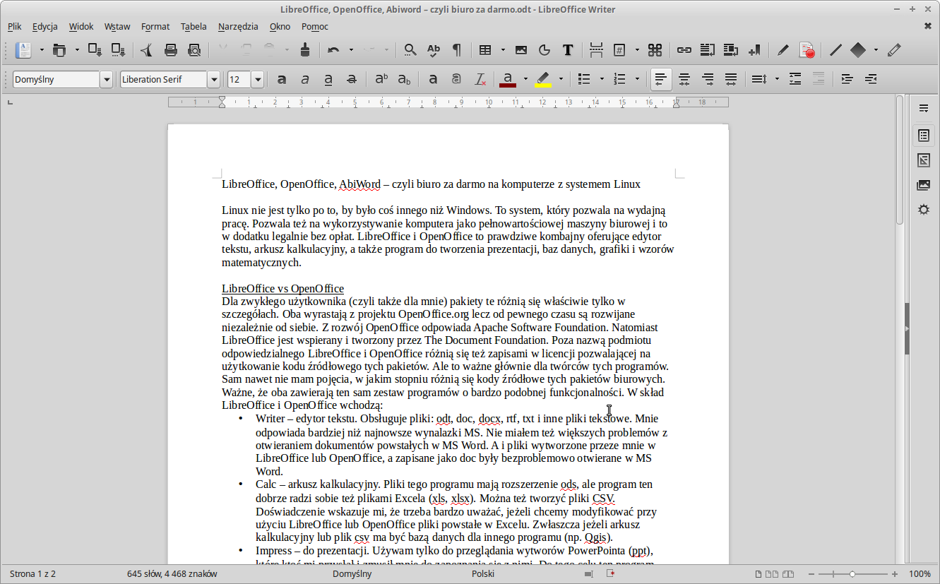
Task: Click the Insert Hyperlink chain icon
Action: [x=684, y=50]
